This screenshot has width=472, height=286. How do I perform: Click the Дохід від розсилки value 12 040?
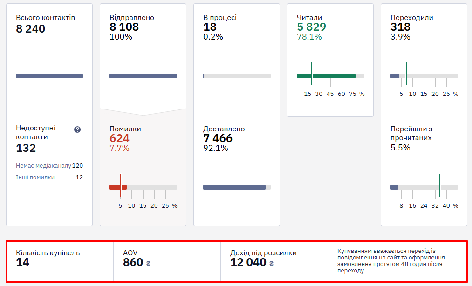[248, 263]
